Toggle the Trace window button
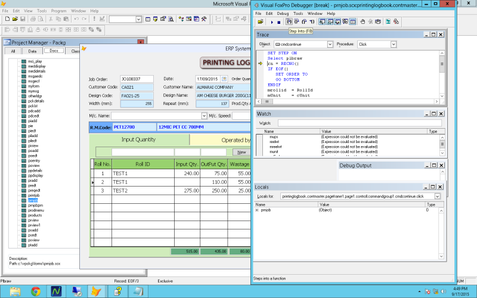Image resolution: width=477 pixels, height=298 pixels. [x=322, y=21]
